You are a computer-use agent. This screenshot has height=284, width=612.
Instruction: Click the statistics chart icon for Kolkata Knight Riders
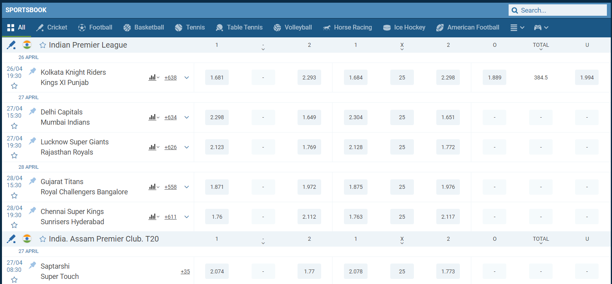point(152,77)
